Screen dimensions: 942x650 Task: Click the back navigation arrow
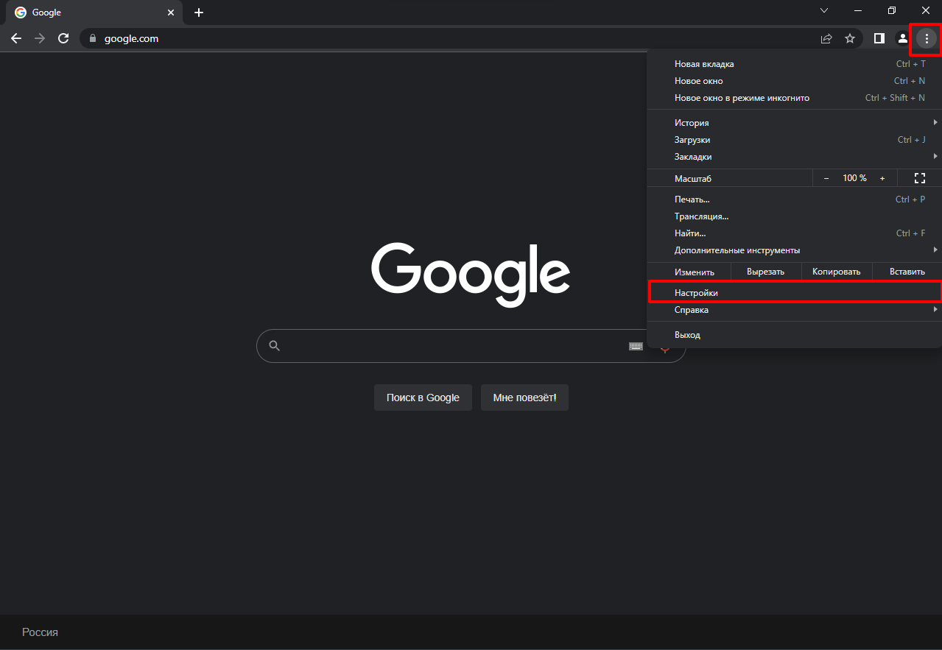[x=16, y=38]
